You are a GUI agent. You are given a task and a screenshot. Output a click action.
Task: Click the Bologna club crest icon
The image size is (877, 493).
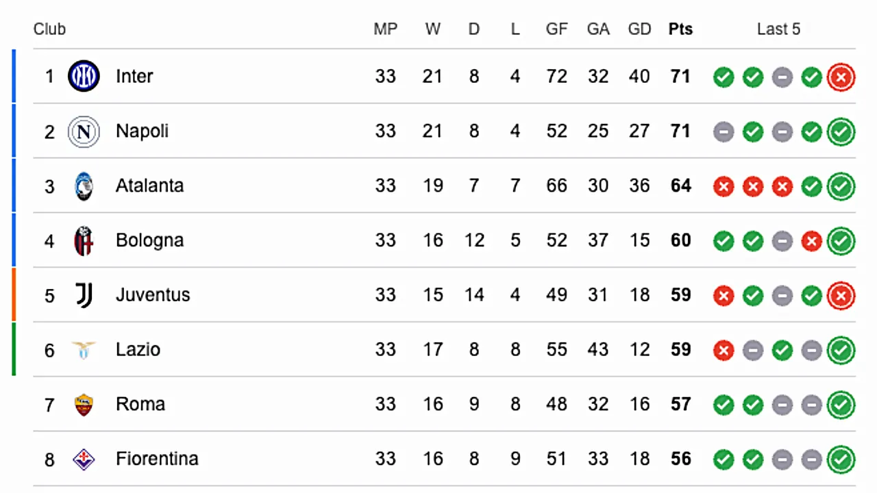coord(84,240)
